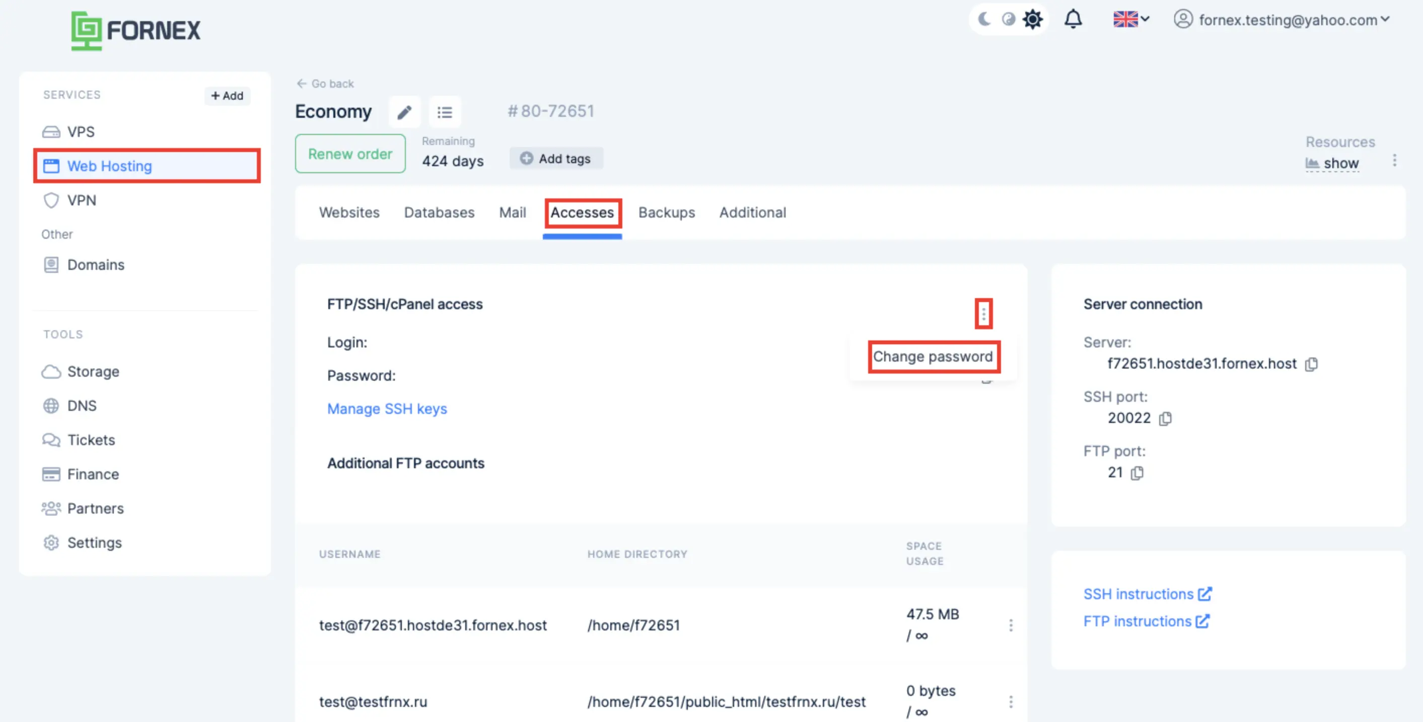Click the DNS globe icon
Screen dimensions: 1423x722
click(x=51, y=405)
